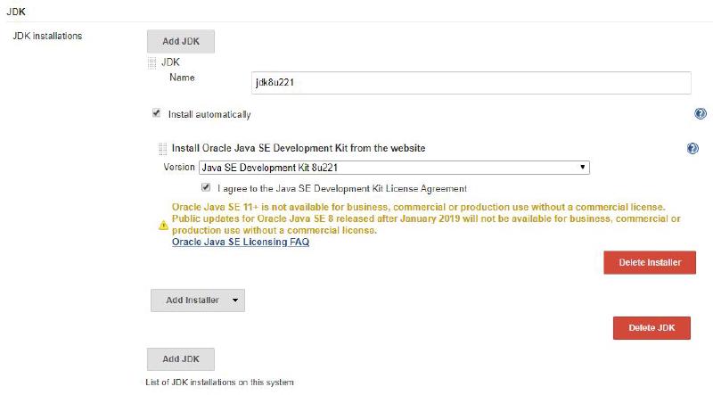Click the top Add JDK button

(x=181, y=41)
